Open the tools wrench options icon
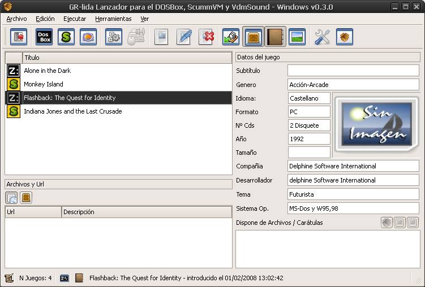 click(322, 37)
